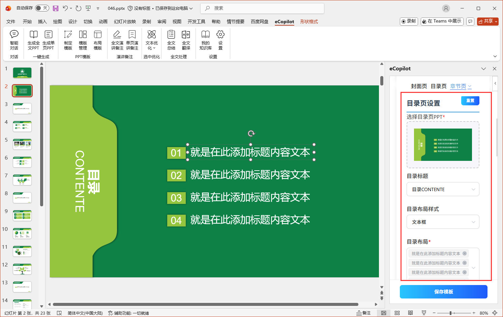Select 生成全文PPT generation tool
Image resolution: width=503 pixels, height=317 pixels.
(x=33, y=40)
